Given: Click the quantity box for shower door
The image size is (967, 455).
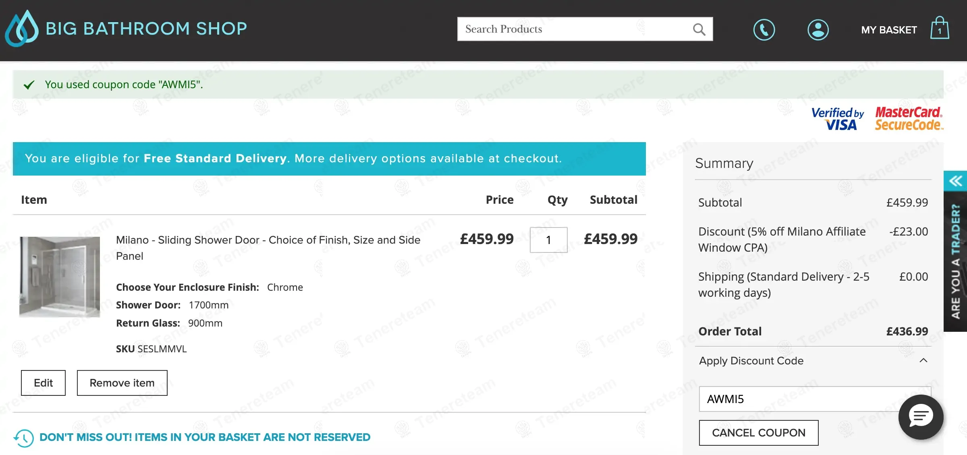Looking at the screenshot, I should [x=548, y=240].
